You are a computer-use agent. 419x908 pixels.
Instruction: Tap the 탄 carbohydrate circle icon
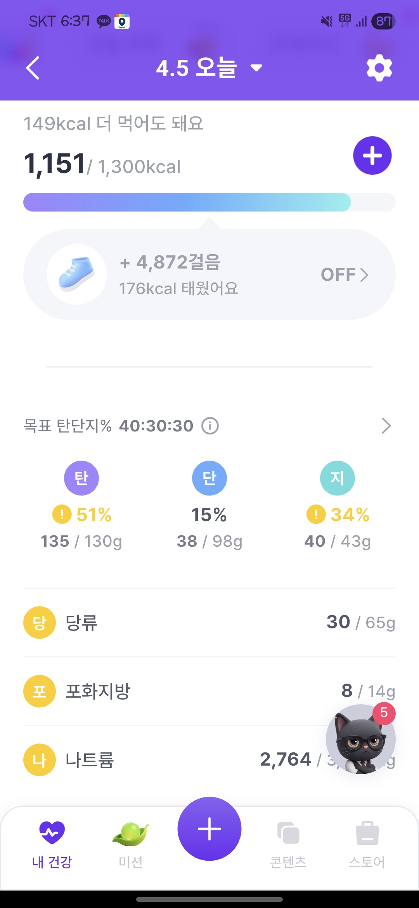(x=81, y=478)
